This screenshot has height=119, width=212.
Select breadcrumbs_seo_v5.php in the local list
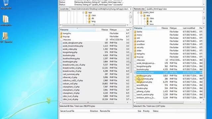[74, 65]
